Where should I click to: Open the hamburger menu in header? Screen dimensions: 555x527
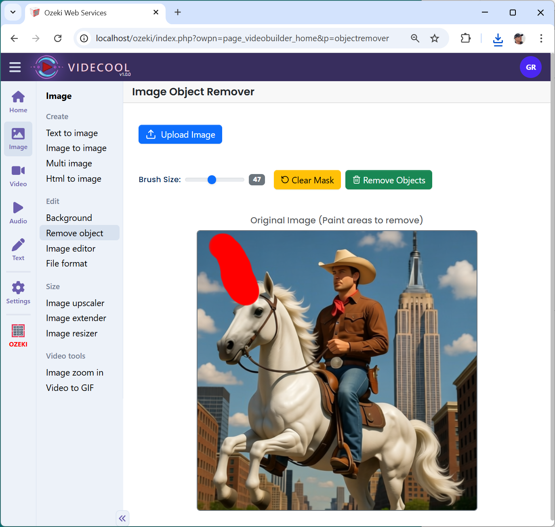(15, 67)
